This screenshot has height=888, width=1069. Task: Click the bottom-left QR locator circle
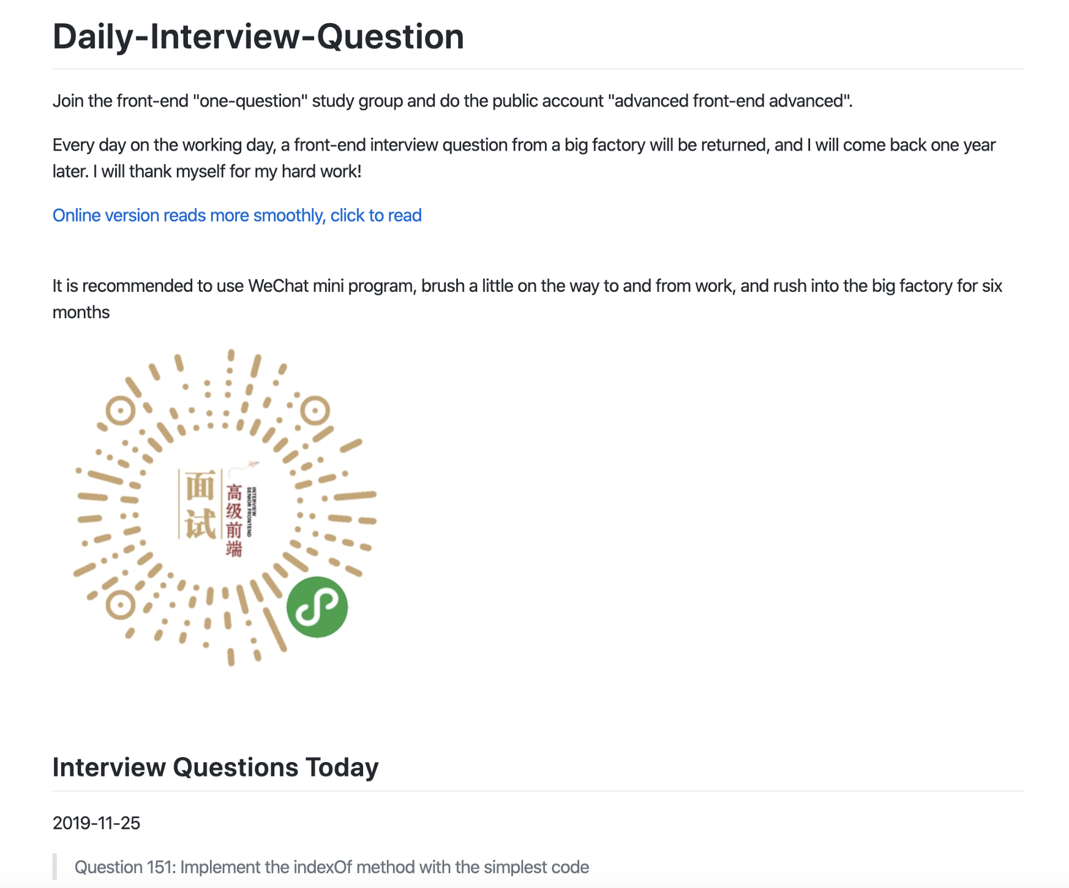point(120,605)
